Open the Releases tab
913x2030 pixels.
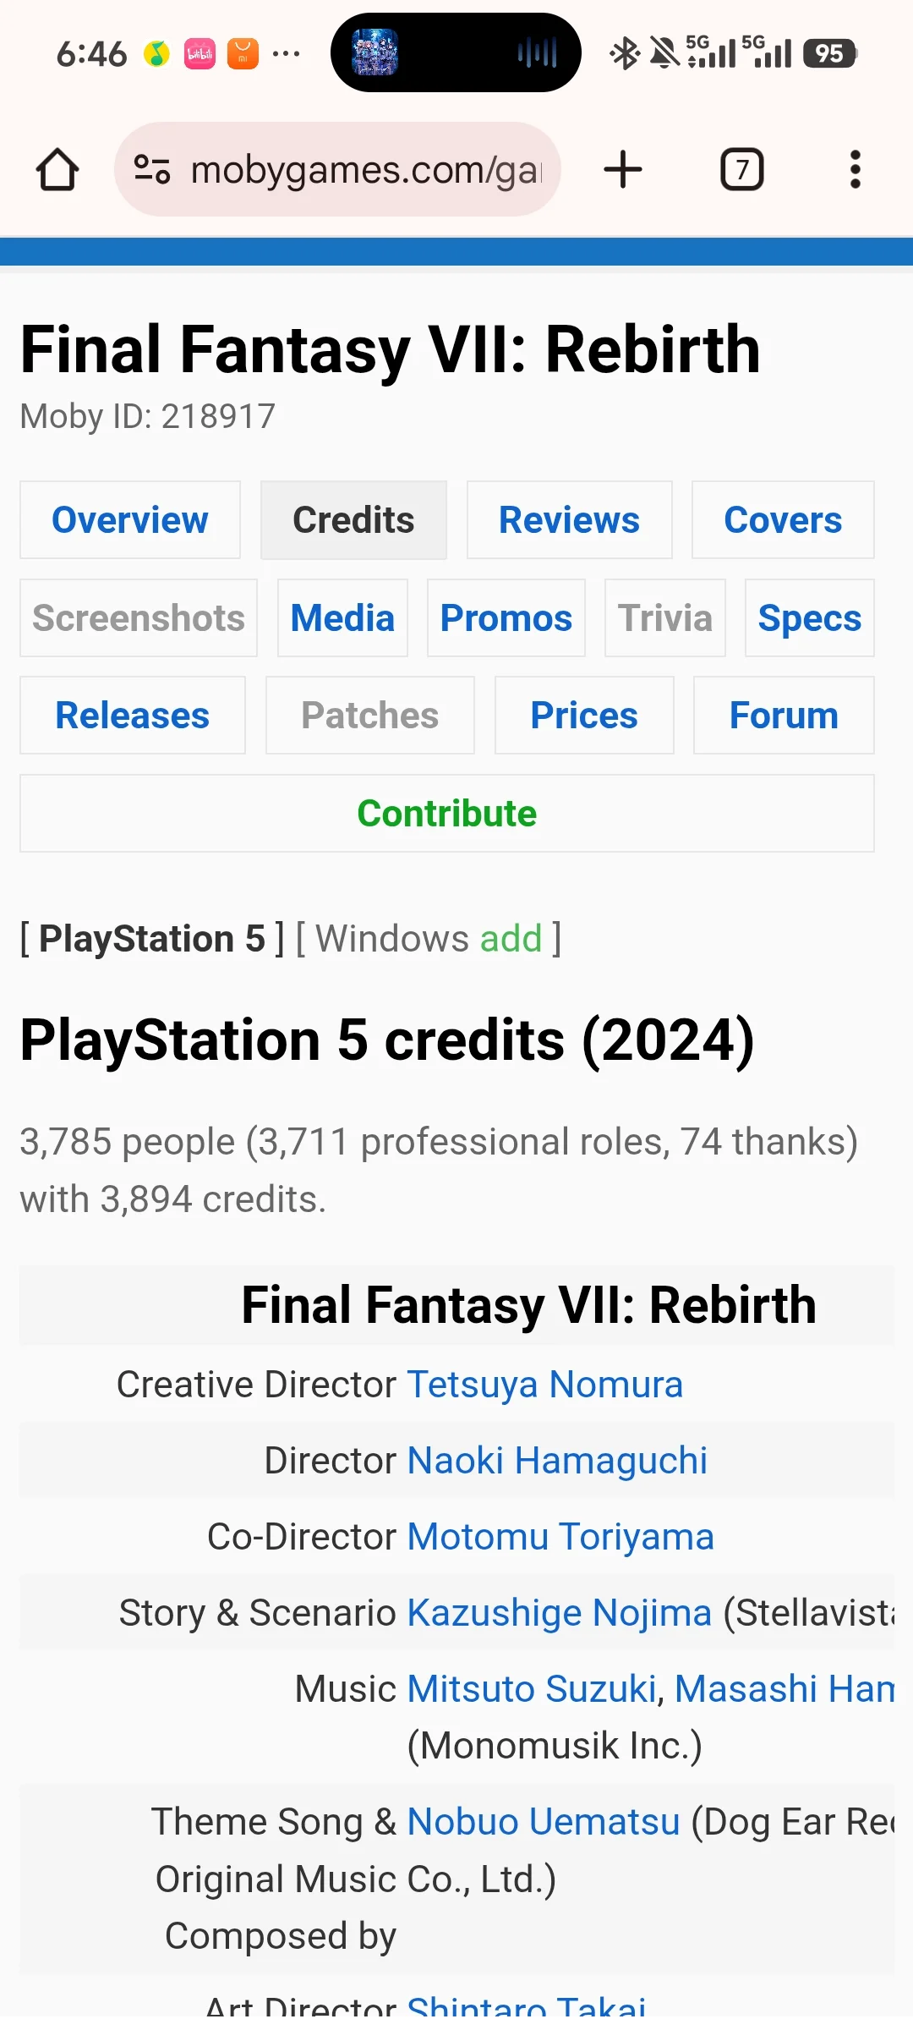[x=133, y=716]
